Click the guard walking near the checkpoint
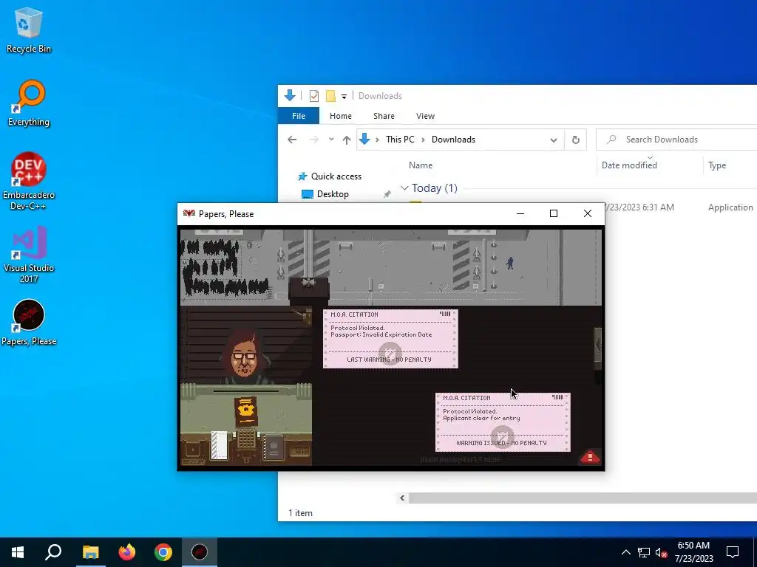Image resolution: width=757 pixels, height=567 pixels. click(510, 263)
